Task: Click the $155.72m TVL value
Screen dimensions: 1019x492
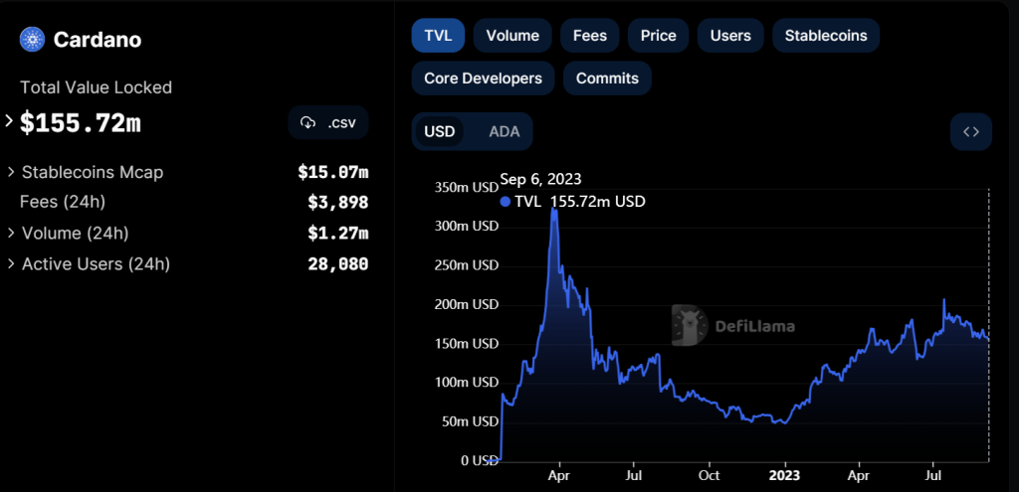Action: pyautogui.click(x=81, y=123)
